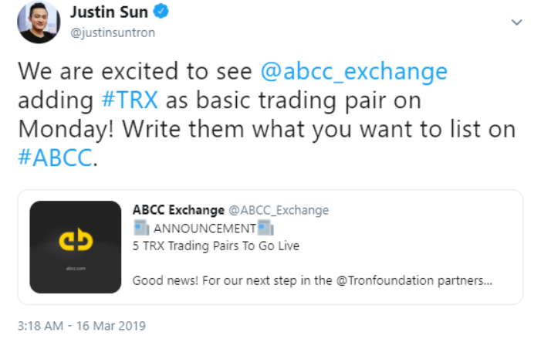Open the @justinsuntron handle
Image resolution: width=541 pixels, height=339 pixels.
(x=113, y=32)
